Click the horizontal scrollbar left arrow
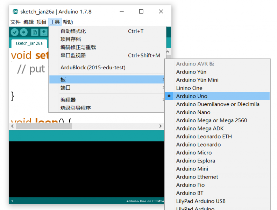The image size is (277, 210). pos(13,126)
